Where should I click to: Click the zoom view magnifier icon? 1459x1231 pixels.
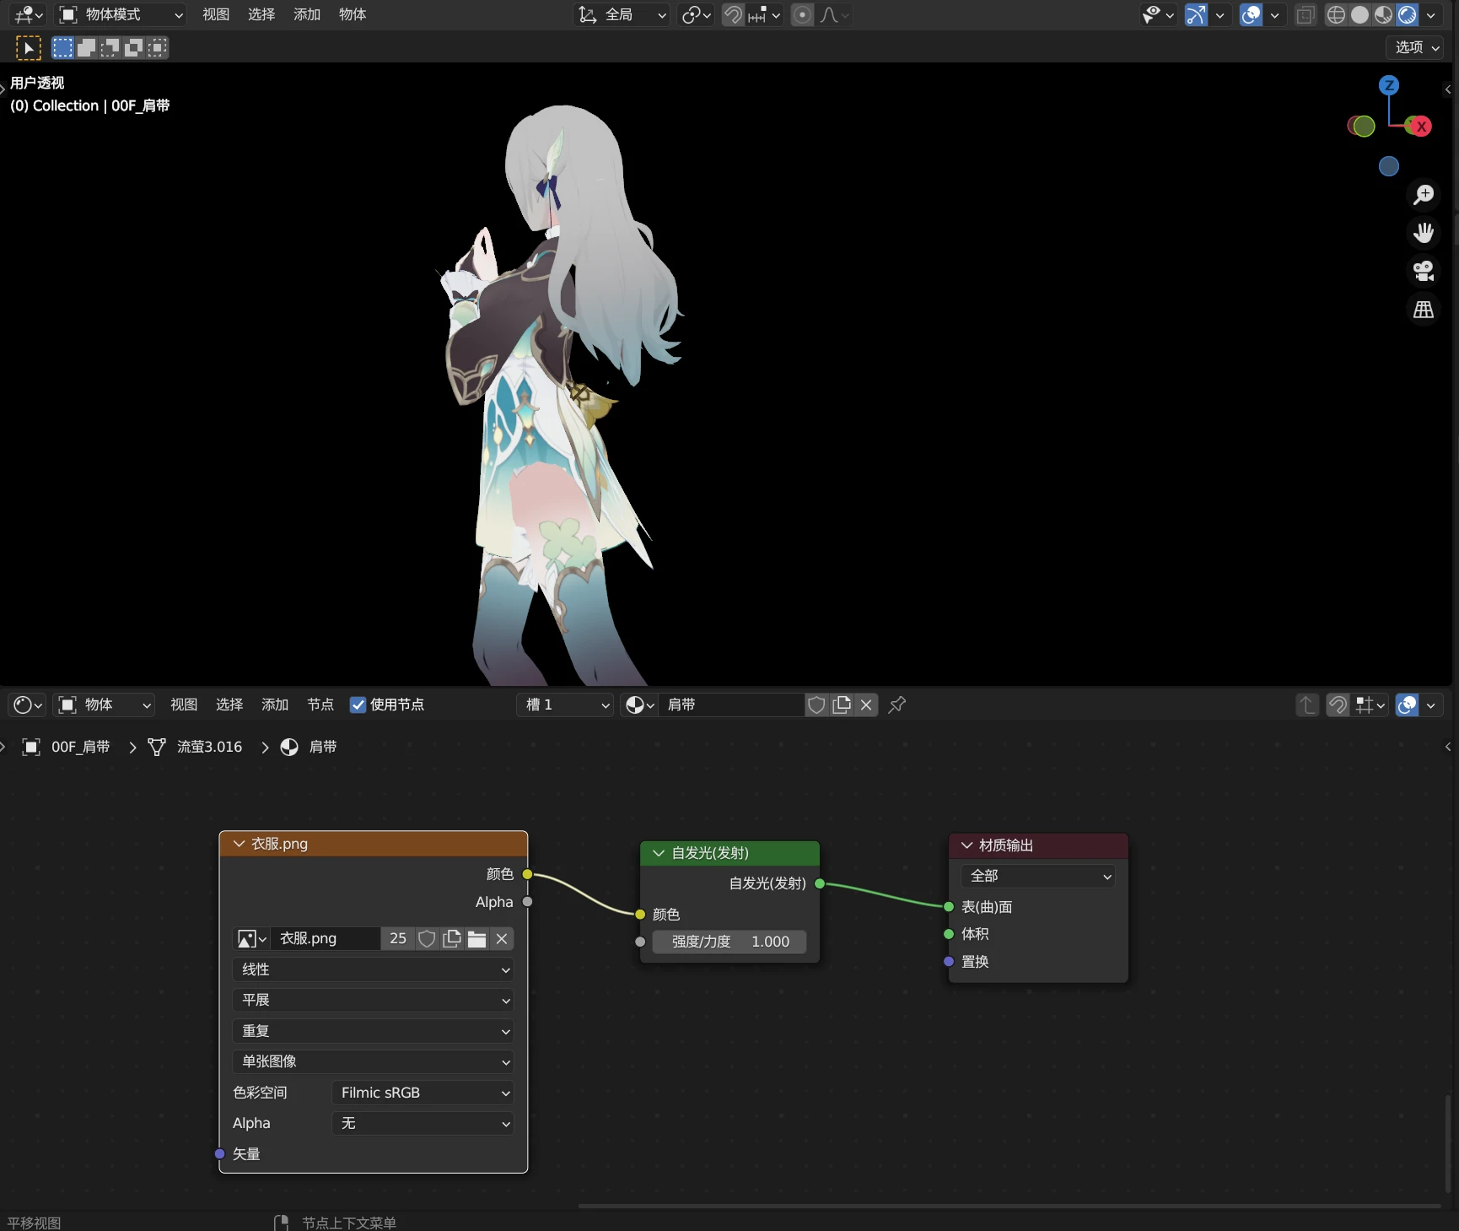(x=1424, y=195)
